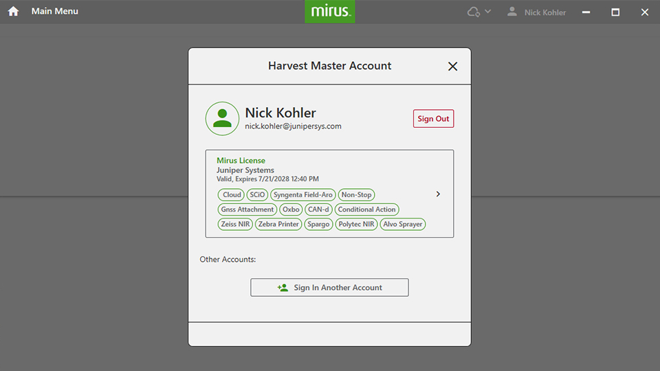
Task: Click the green user avatar icon
Action: point(222,119)
